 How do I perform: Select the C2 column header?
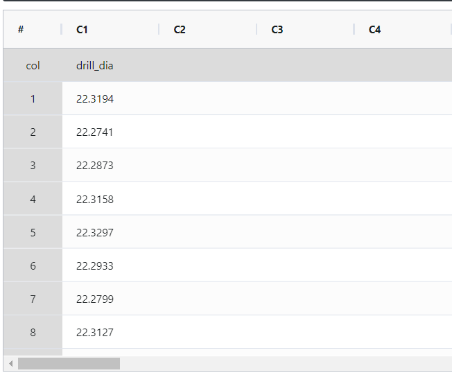pyautogui.click(x=208, y=29)
